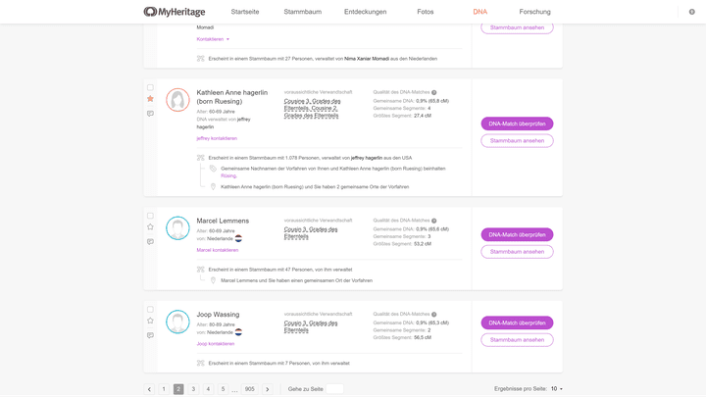Click Netherlands flag next to Marcel Lemmens
Viewport: 706px width, 397px height.
click(238, 238)
